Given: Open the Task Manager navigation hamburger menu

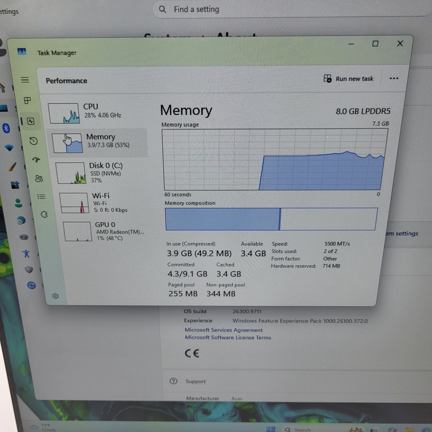Looking at the screenshot, I should pyautogui.click(x=25, y=80).
